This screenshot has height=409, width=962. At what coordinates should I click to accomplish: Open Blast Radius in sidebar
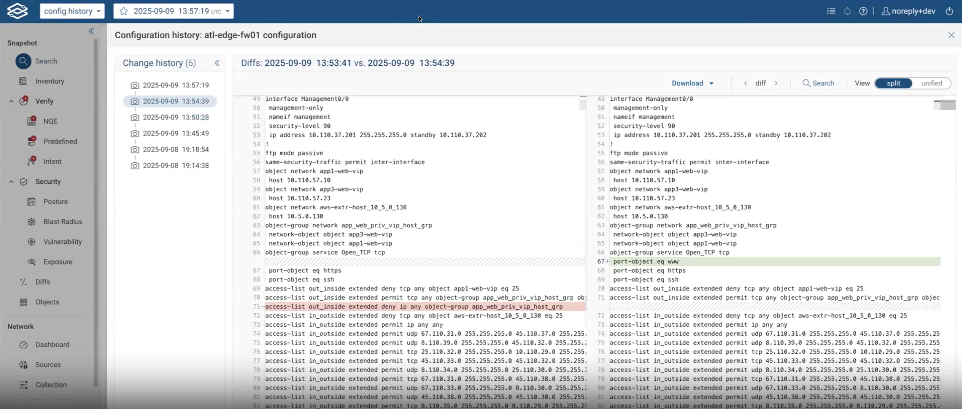[x=62, y=222]
